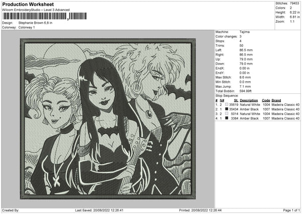Screen dimensions: 302x214
Task: Click the 'Stop Sequence:' label
Action: coord(227,96)
